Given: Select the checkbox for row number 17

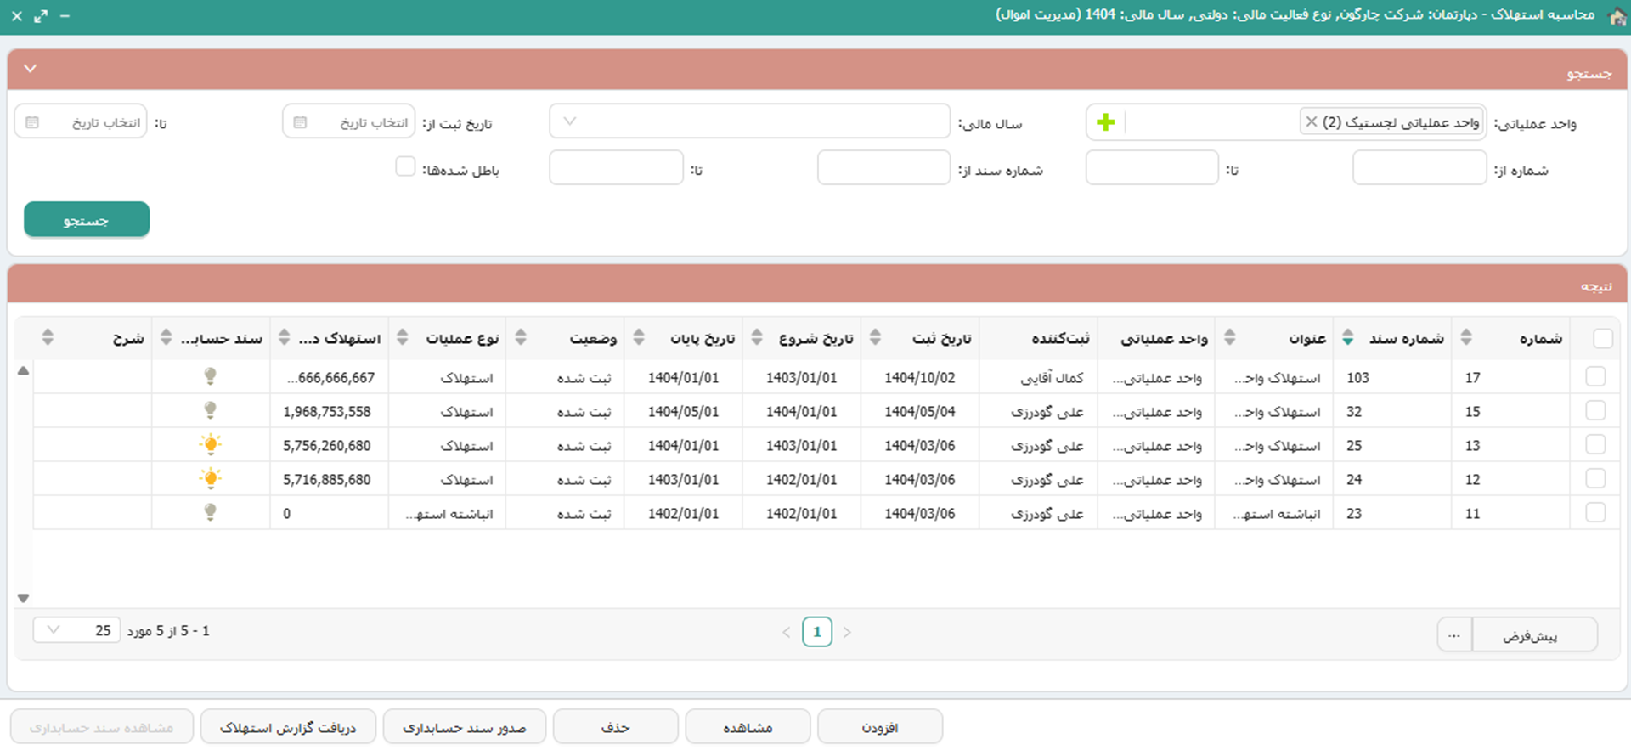Looking at the screenshot, I should [x=1595, y=376].
